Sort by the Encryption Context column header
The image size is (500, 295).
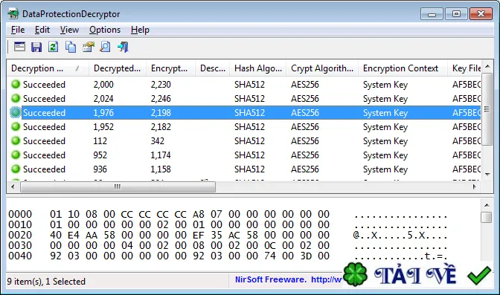[403, 68]
